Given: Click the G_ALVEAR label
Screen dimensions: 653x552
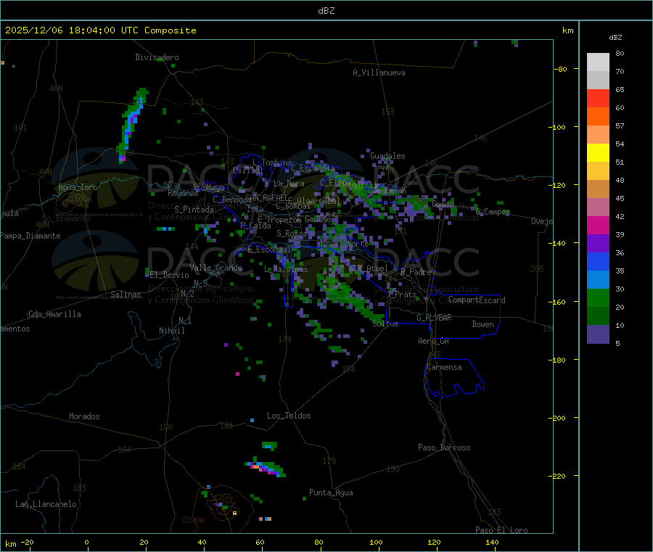Looking at the screenshot, I should (x=434, y=318).
